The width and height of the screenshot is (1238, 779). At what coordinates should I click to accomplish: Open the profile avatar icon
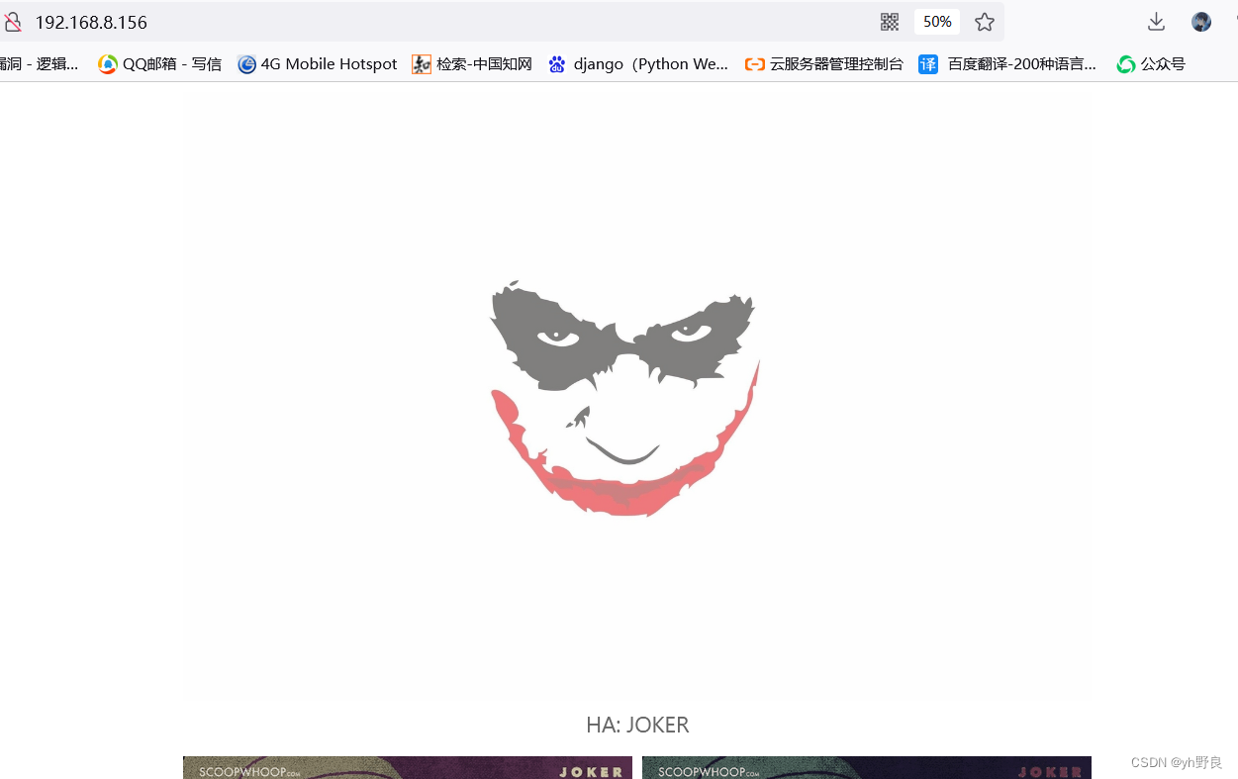[1201, 22]
